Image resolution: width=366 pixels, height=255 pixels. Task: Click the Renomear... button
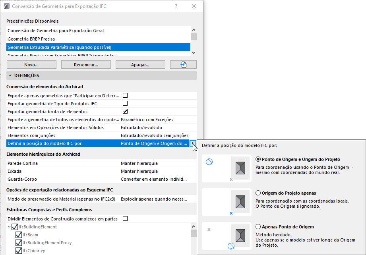(86, 65)
